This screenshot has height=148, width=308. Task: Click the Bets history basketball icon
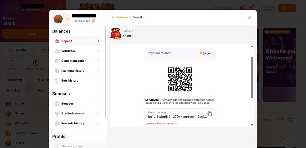coord(57,80)
